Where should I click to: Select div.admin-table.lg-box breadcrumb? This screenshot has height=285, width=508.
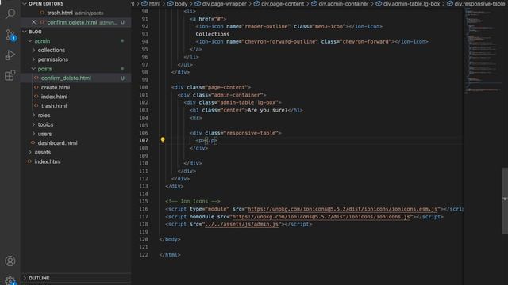point(411,4)
